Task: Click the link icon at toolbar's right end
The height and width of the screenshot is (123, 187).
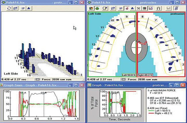Action: tap(176, 8)
